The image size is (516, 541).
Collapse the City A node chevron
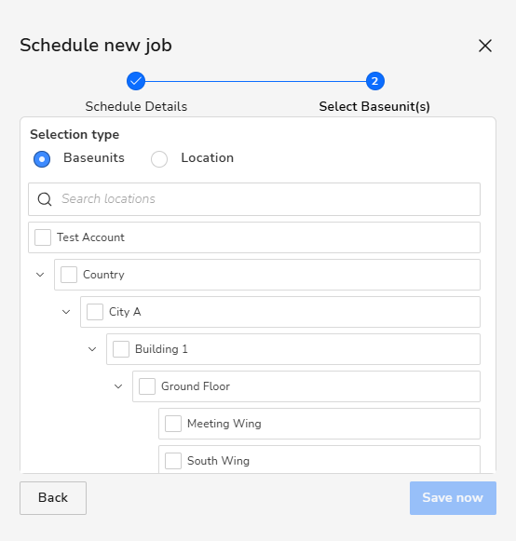point(66,312)
